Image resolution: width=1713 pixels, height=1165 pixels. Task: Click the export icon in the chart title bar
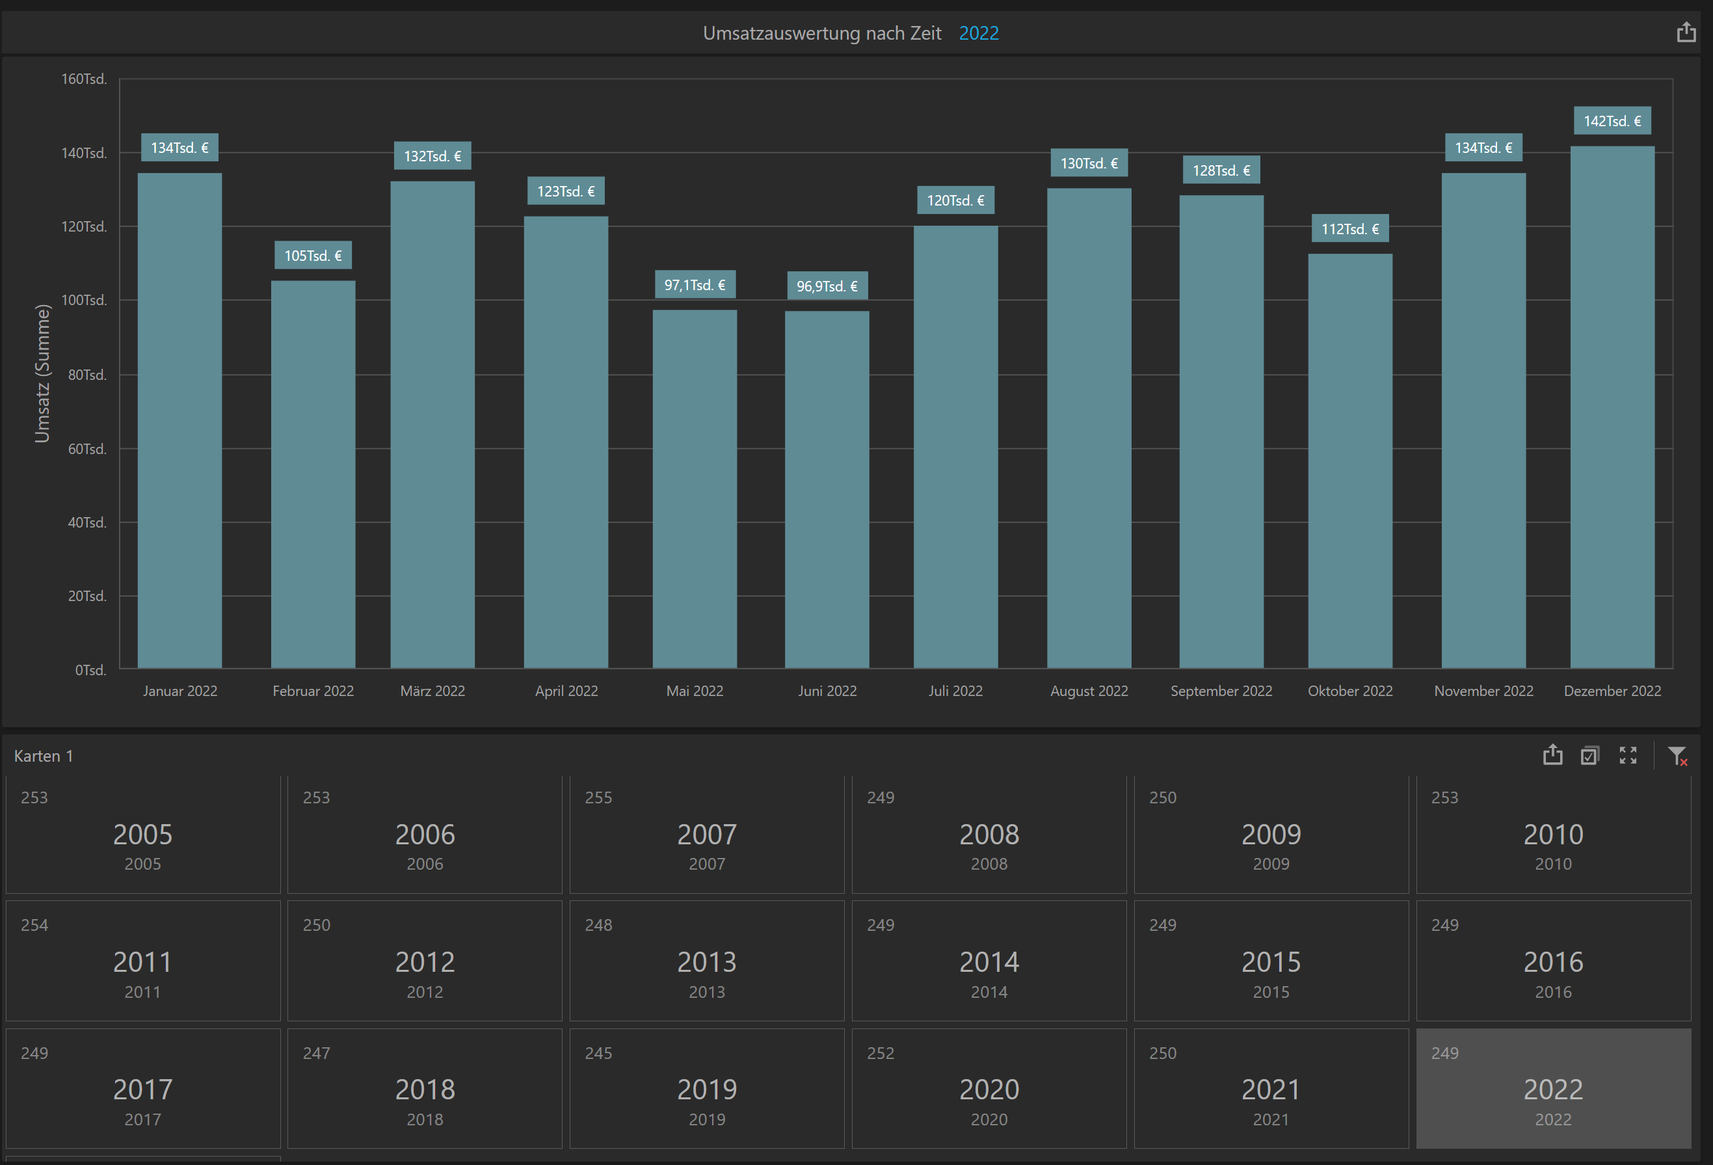click(x=1686, y=33)
